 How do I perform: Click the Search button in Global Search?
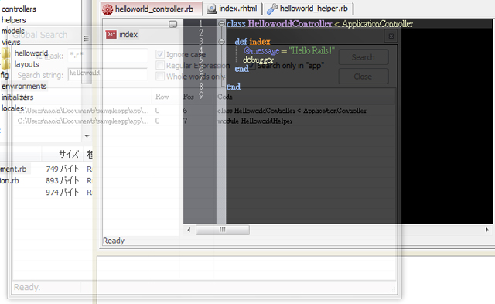point(364,57)
